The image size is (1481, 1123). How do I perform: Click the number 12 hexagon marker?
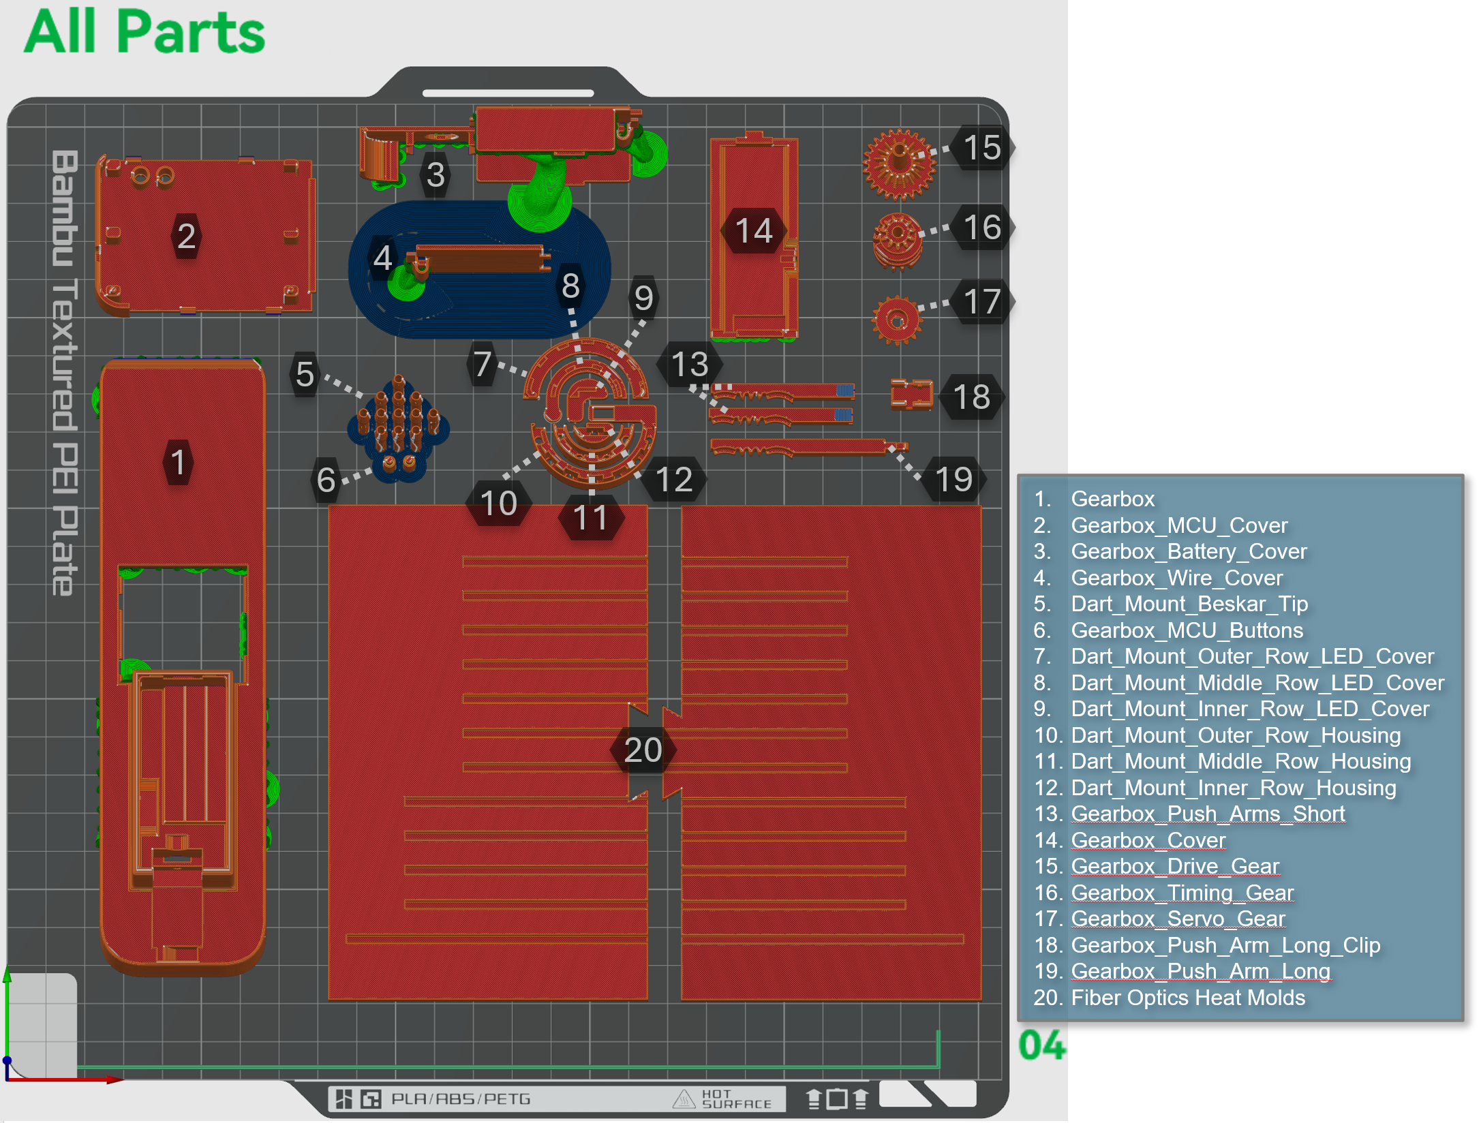673,480
